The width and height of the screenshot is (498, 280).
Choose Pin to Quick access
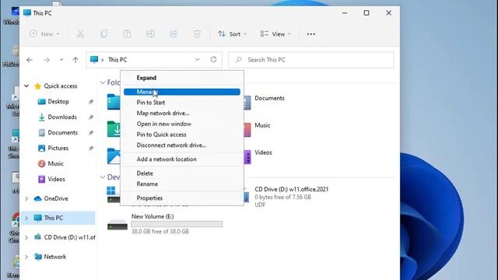tap(181, 135)
